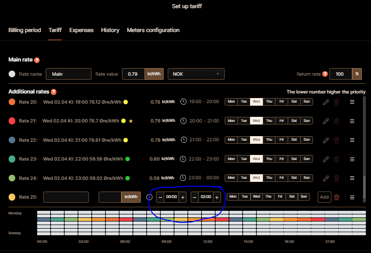Click the kr/kWh unit of Rate 25

point(131,197)
